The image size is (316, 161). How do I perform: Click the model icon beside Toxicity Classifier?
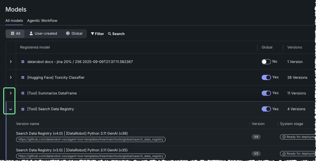(x=23, y=77)
